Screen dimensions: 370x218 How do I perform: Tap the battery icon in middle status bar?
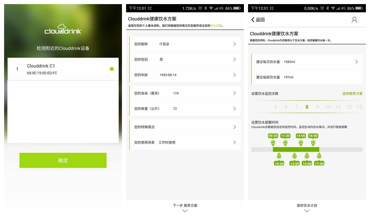(x=237, y=8)
